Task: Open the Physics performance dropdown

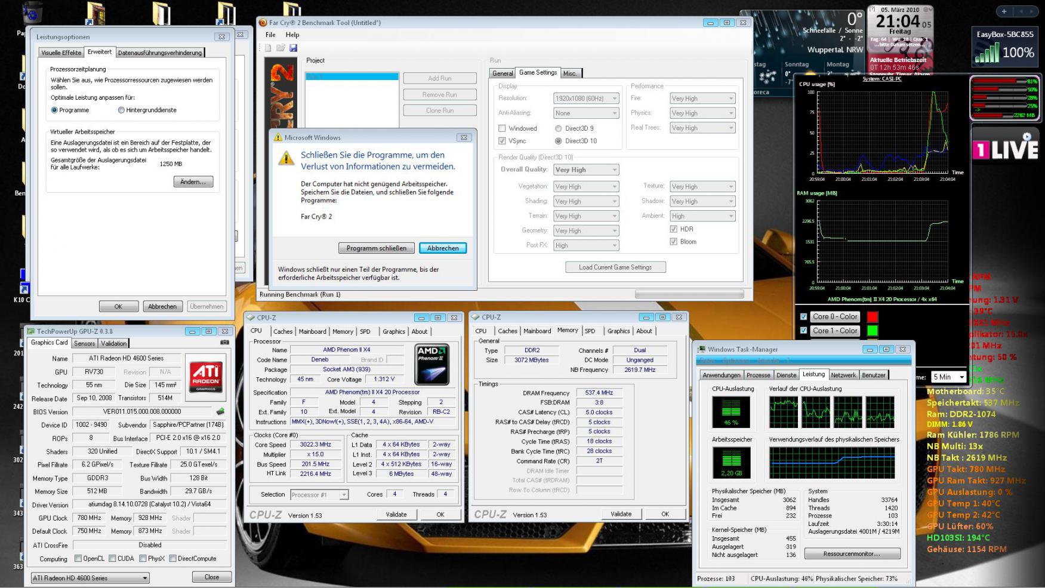Action: pos(702,113)
